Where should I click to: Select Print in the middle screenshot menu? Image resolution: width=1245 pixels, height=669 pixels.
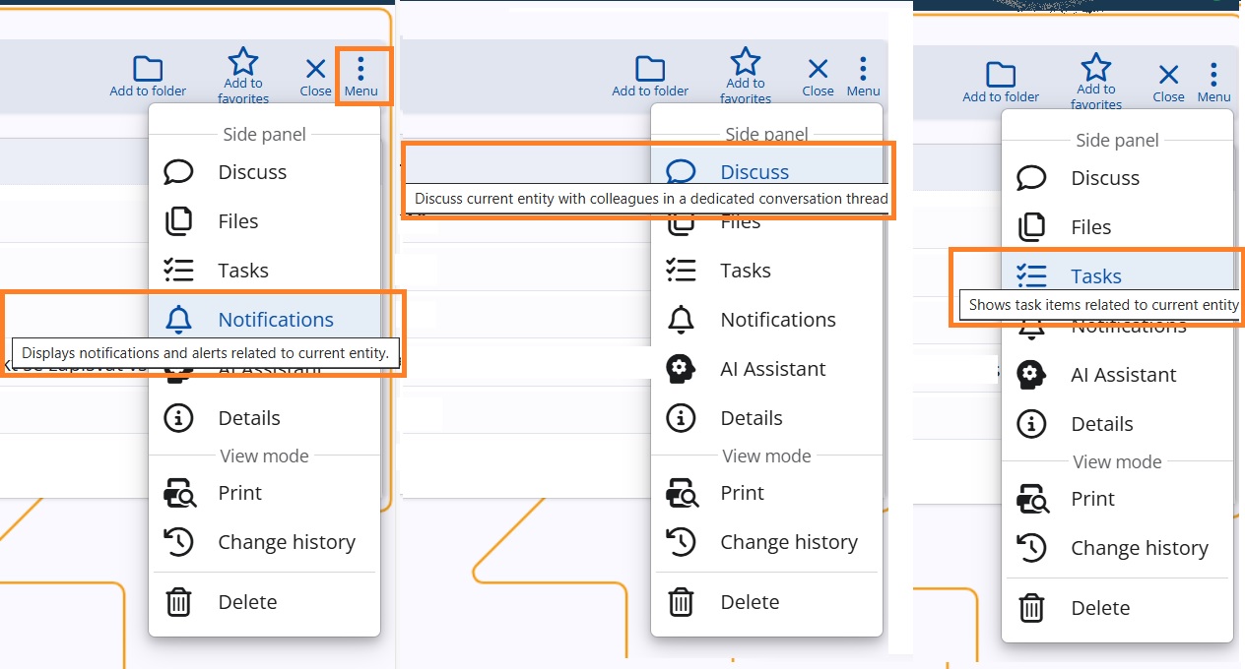coord(766,493)
